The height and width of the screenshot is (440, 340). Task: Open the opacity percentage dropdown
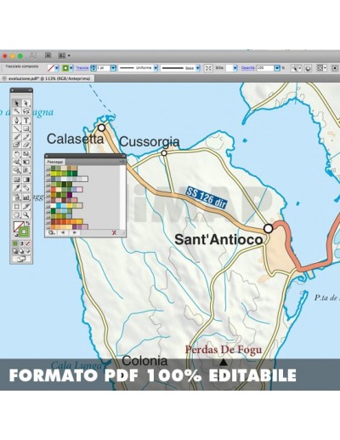[x=277, y=68]
